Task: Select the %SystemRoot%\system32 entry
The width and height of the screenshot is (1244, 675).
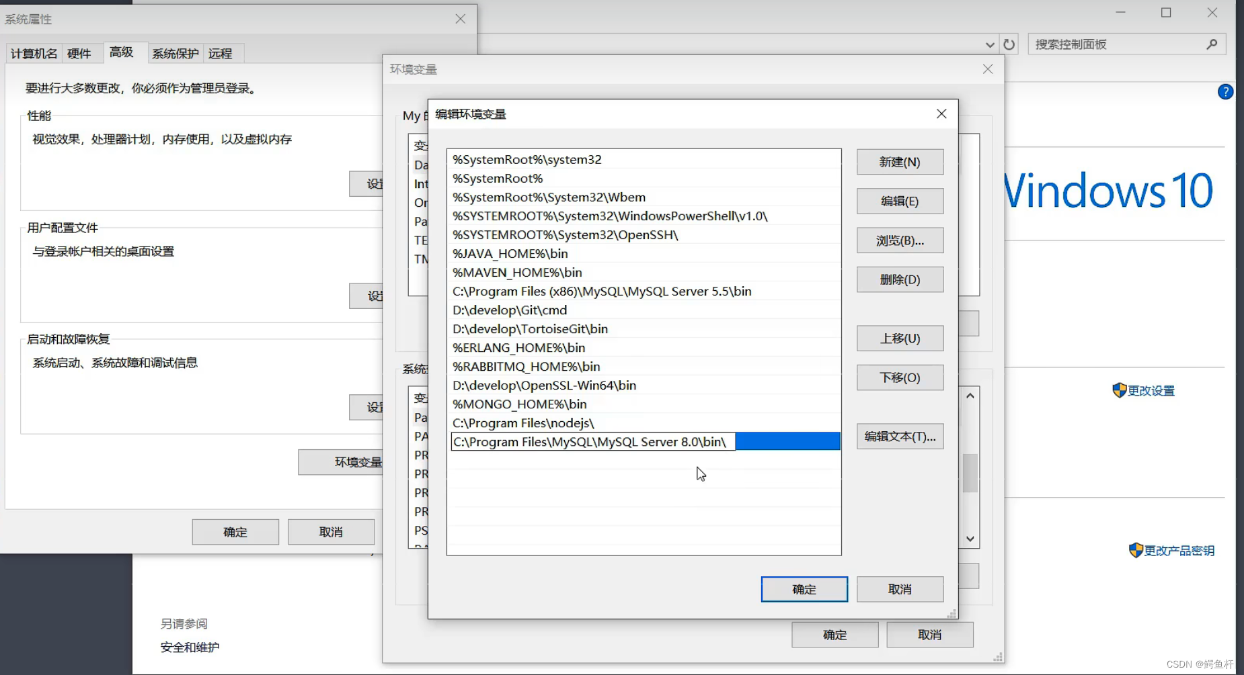Action: click(x=644, y=159)
